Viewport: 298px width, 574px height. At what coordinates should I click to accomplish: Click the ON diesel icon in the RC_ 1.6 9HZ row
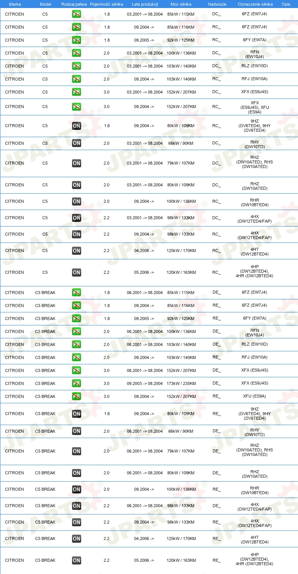(x=76, y=126)
